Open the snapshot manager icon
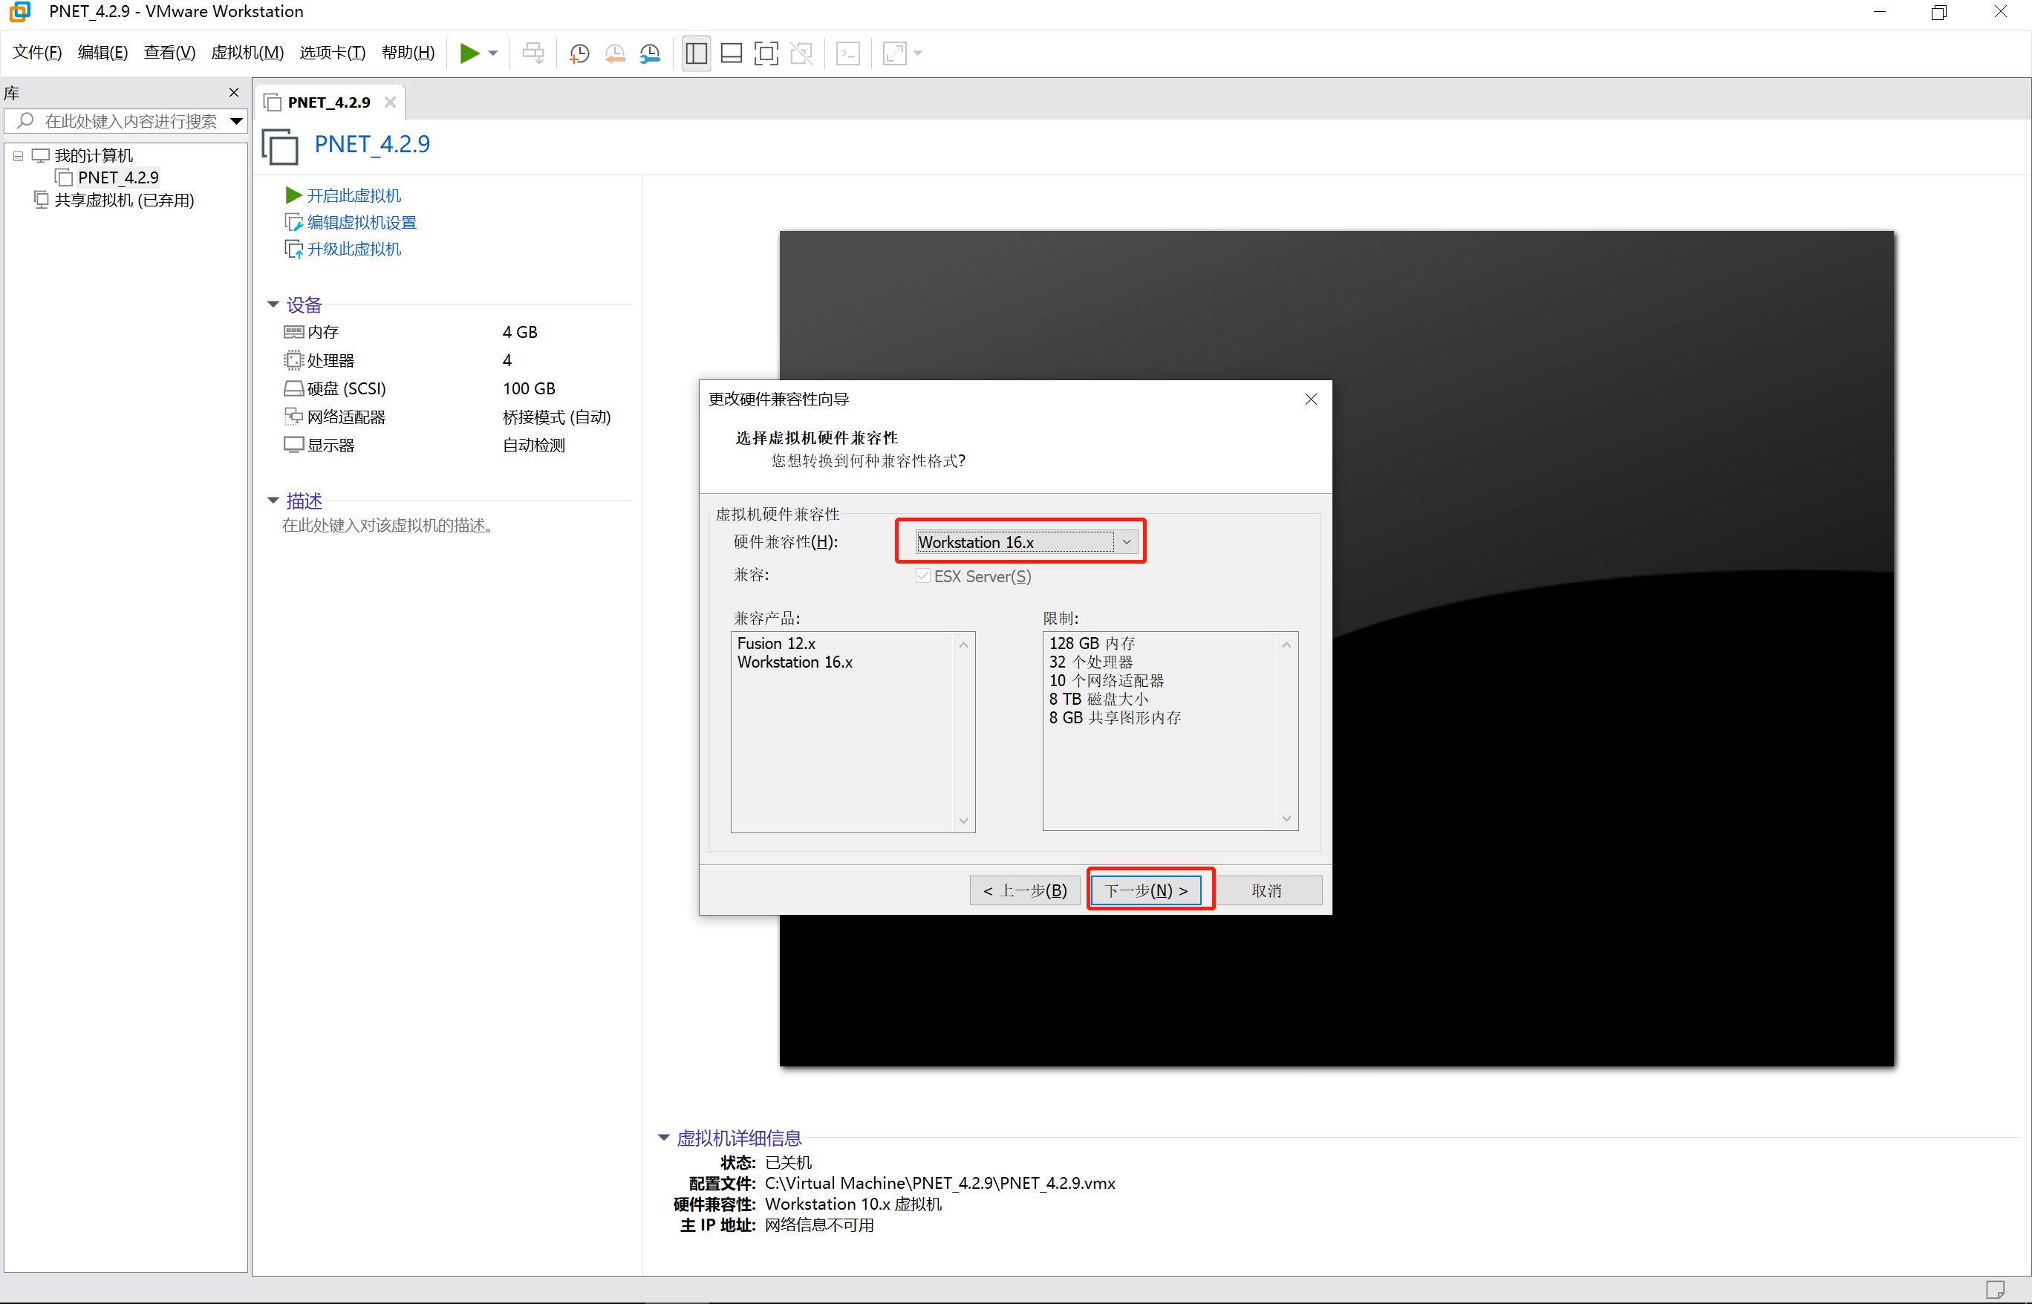This screenshot has width=2032, height=1304. [x=651, y=53]
